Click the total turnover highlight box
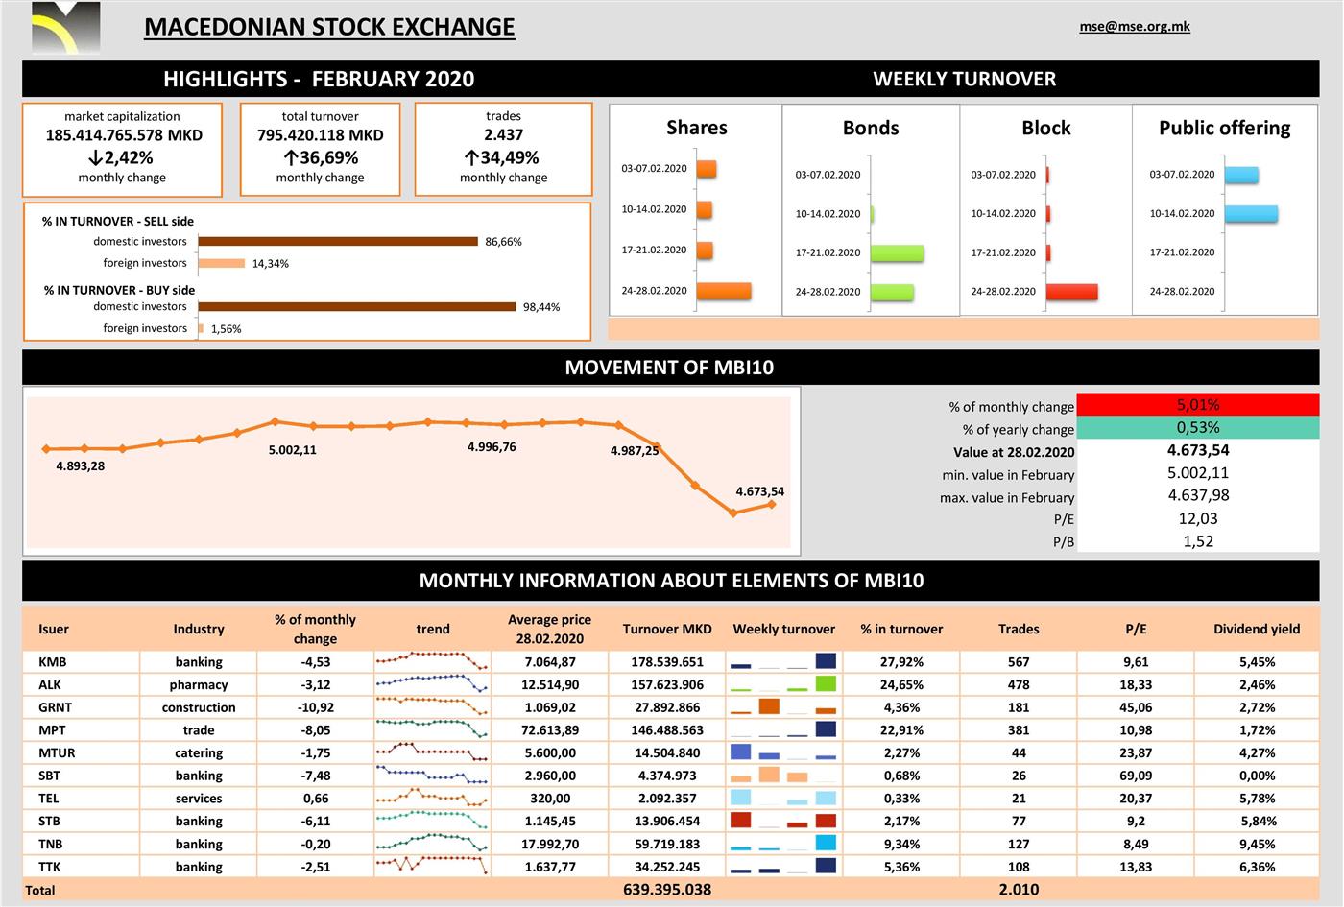 pos(320,150)
